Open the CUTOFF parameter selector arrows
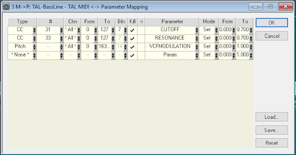 (x=197, y=30)
